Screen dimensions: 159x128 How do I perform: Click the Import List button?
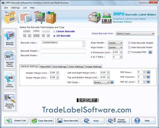(16, 121)
